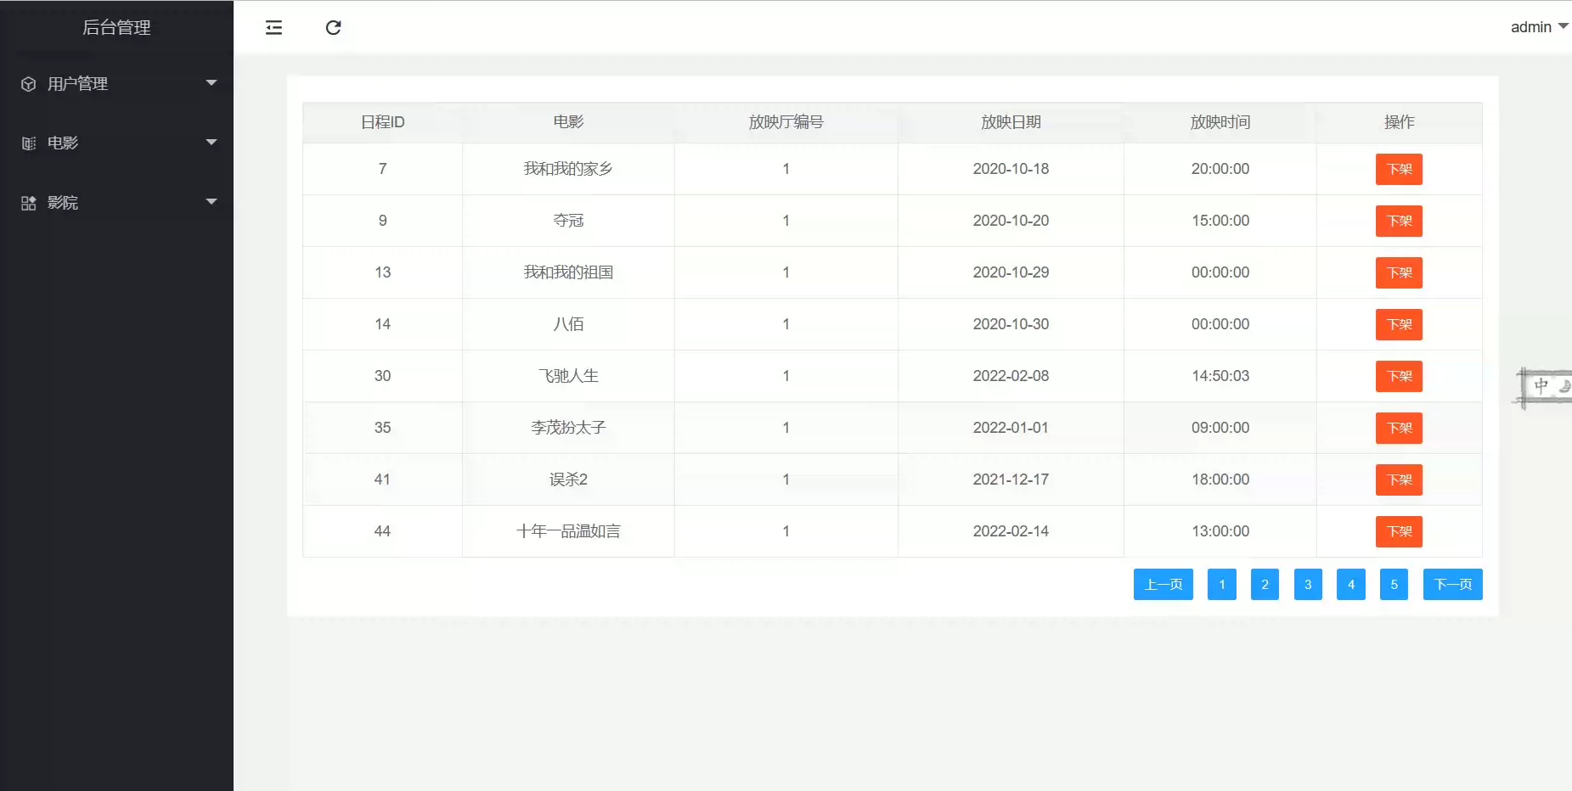Expand the 用户管理 submenu arrow
This screenshot has height=791, width=1572.
click(211, 83)
